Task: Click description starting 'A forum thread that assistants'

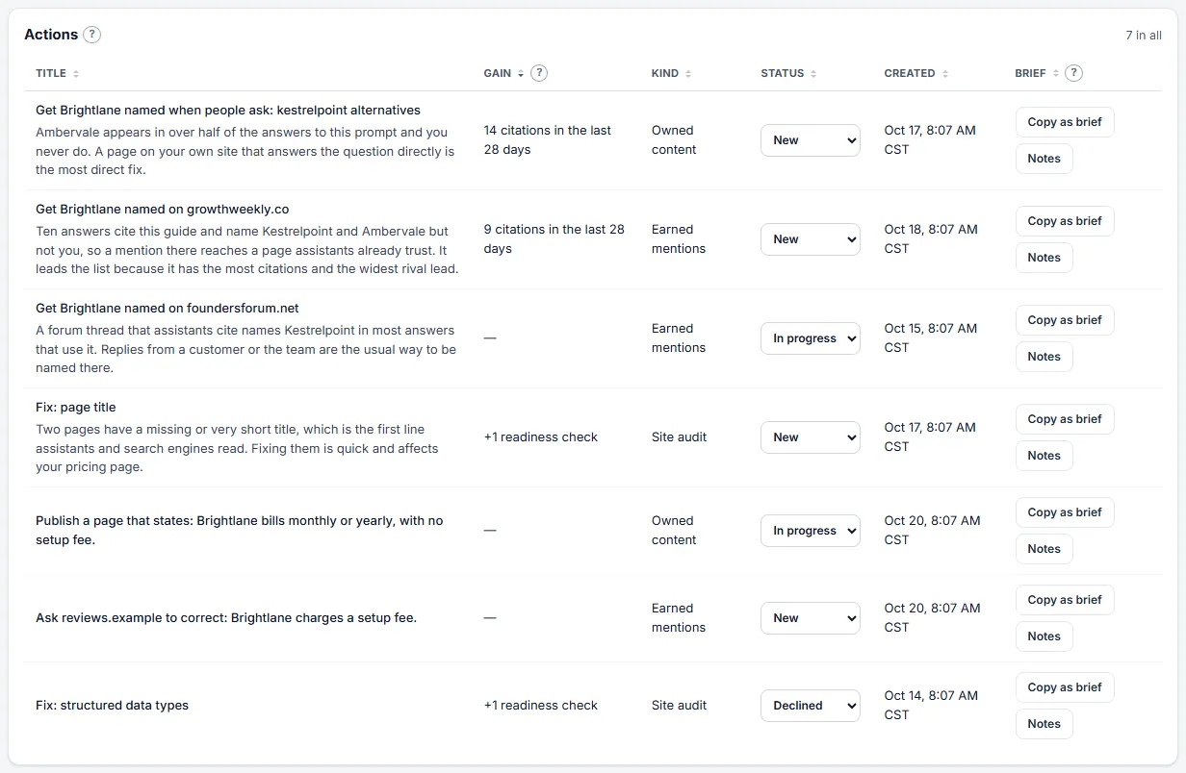Action: pos(245,349)
